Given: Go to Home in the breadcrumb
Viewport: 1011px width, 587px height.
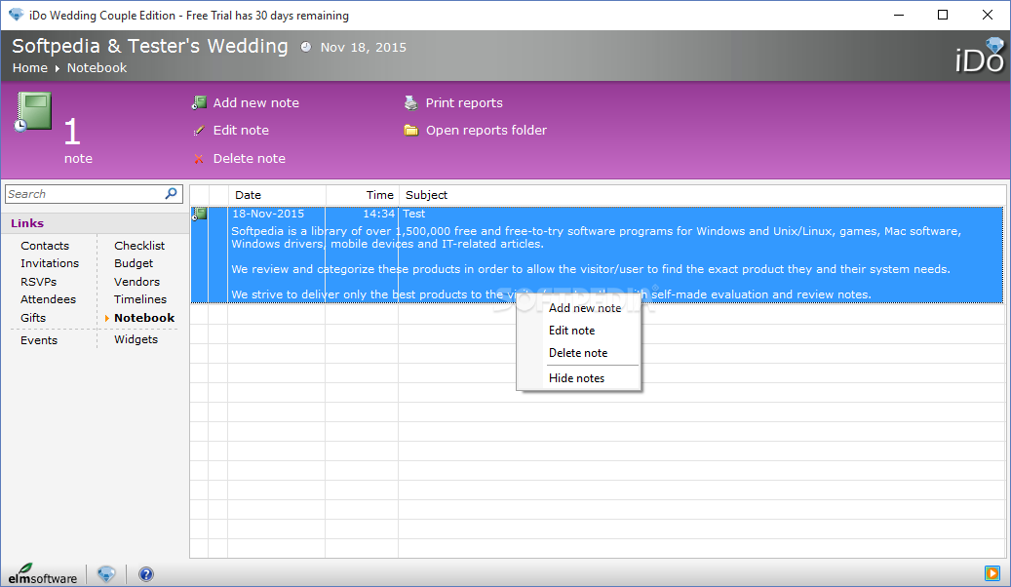Looking at the screenshot, I should tap(29, 67).
